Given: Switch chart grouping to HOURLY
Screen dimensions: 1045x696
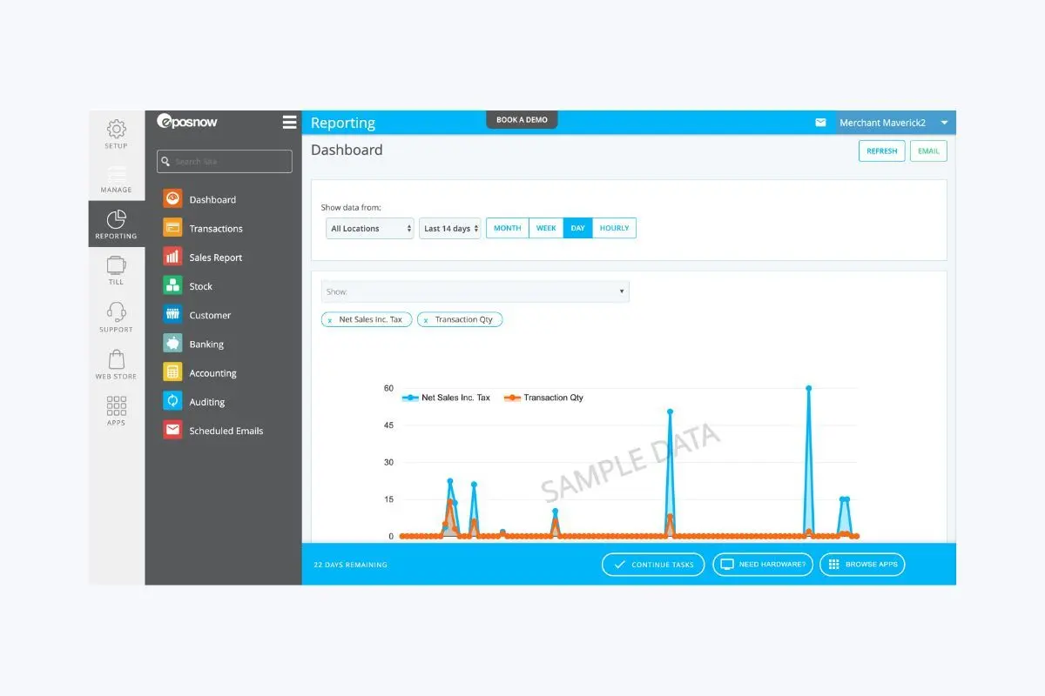Looking at the screenshot, I should (x=614, y=228).
